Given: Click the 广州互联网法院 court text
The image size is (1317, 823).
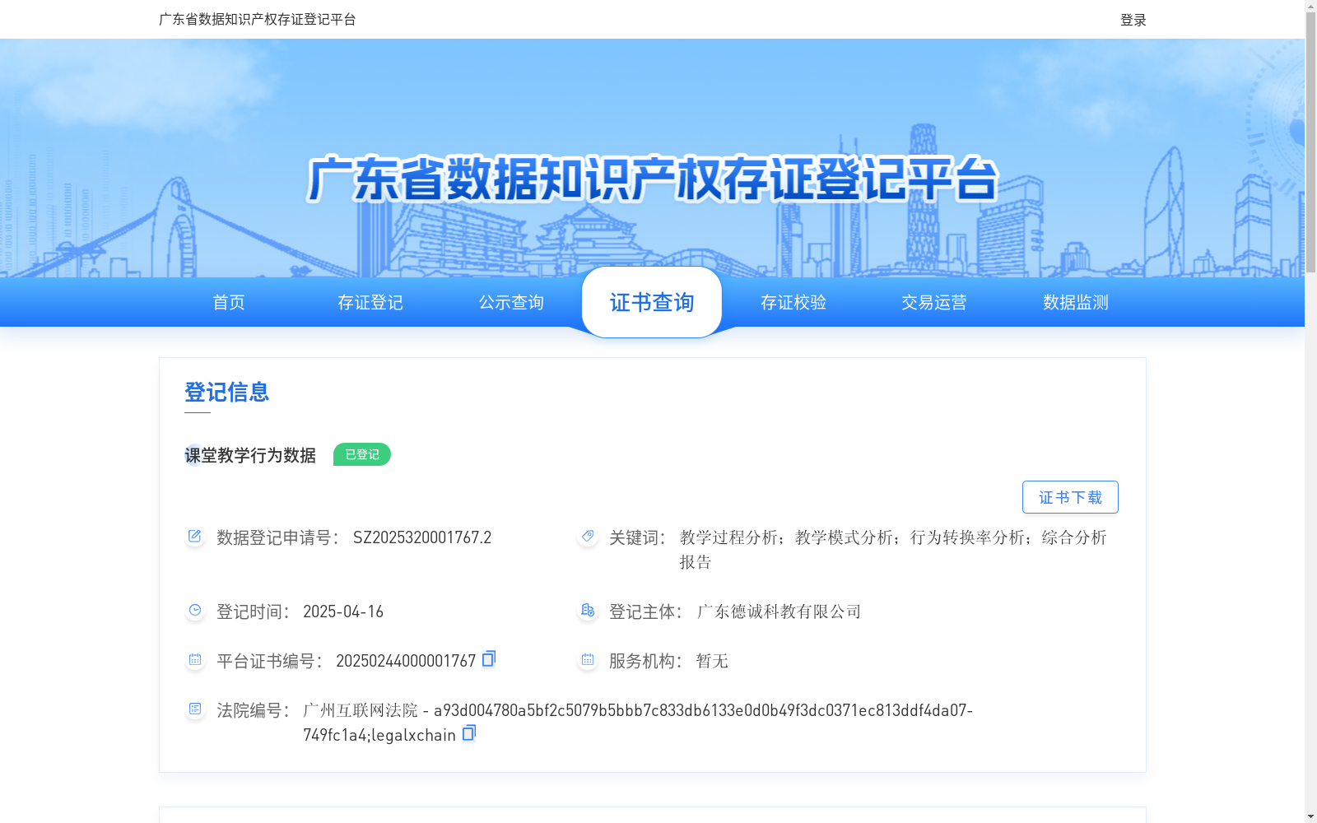Looking at the screenshot, I should click(361, 710).
